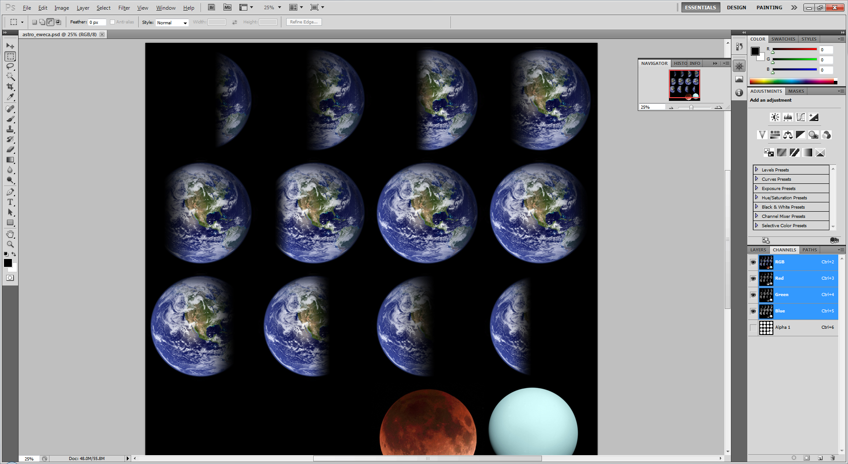Image resolution: width=848 pixels, height=464 pixels.
Task: Open the Select menu
Action: pos(103,8)
